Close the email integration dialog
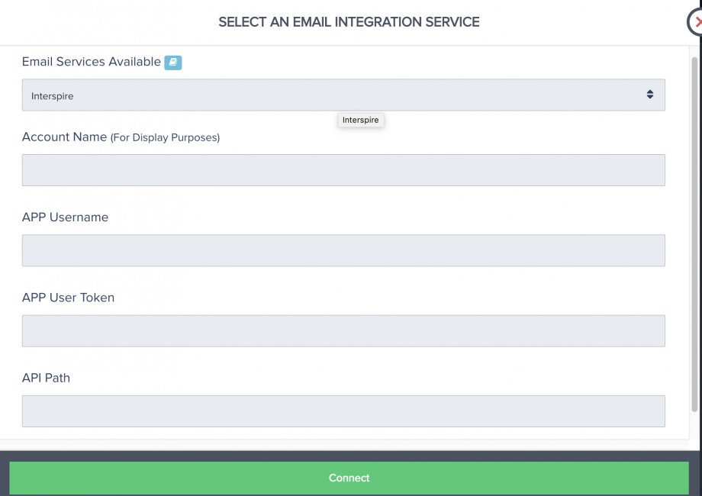Image resolution: width=702 pixels, height=496 pixels. (x=695, y=22)
